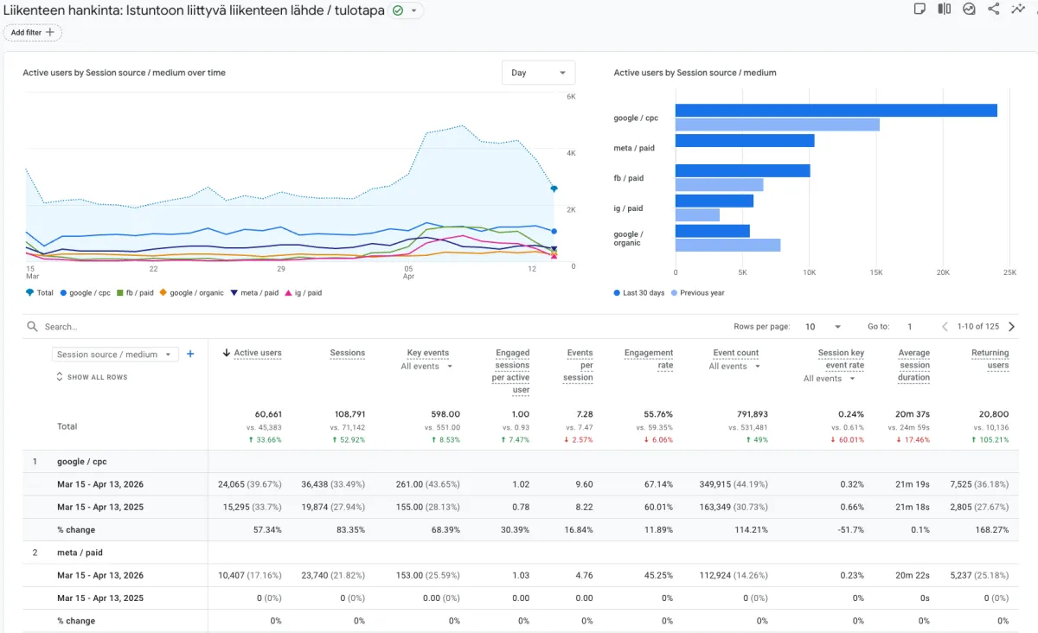Go to the next page of table rows

(1012, 327)
